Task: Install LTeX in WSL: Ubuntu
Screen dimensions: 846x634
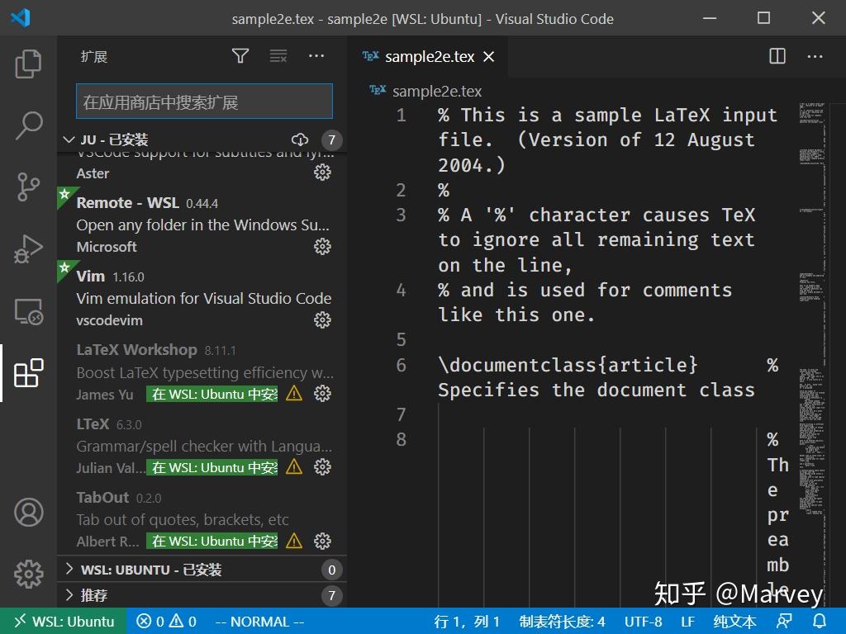Action: tap(212, 467)
